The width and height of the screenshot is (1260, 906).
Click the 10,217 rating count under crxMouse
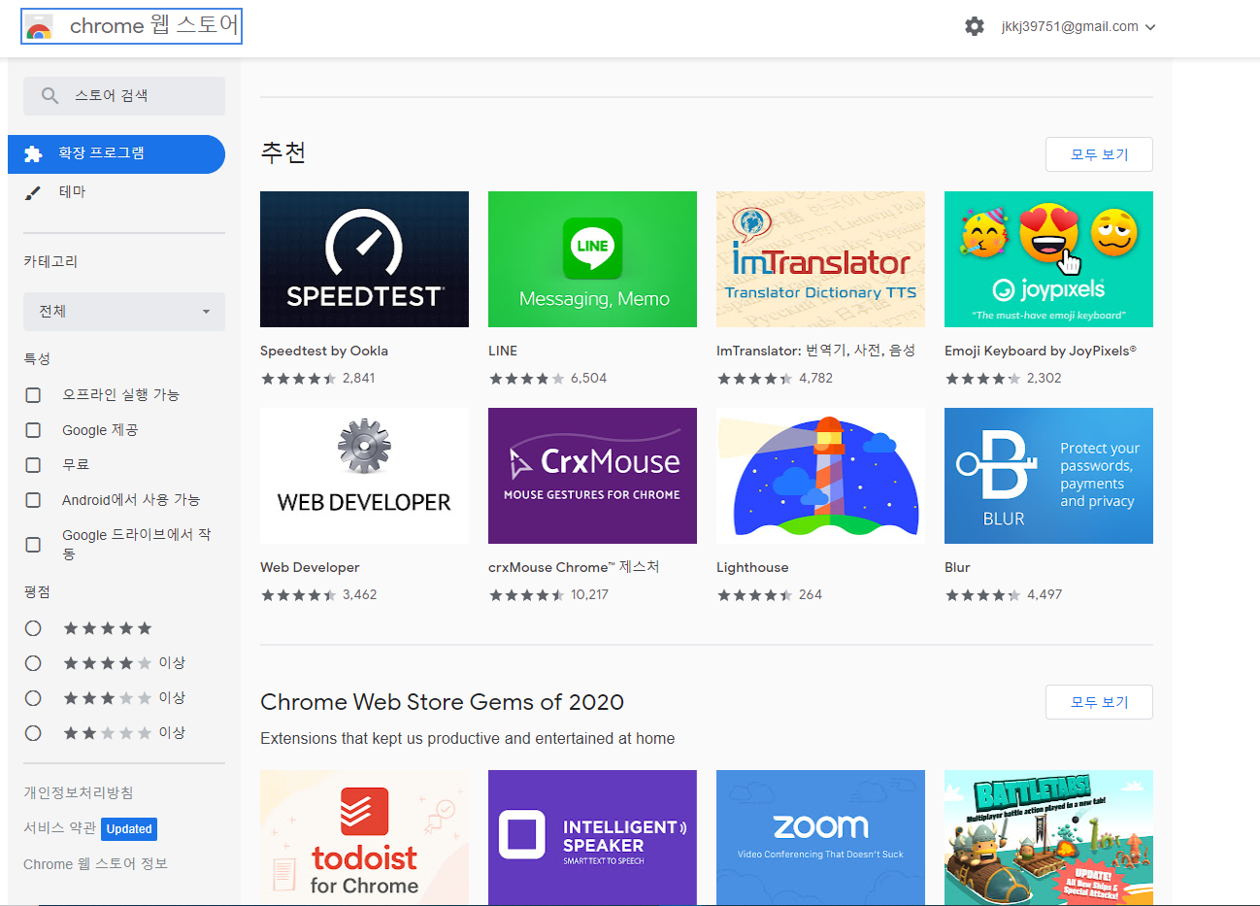coord(589,594)
